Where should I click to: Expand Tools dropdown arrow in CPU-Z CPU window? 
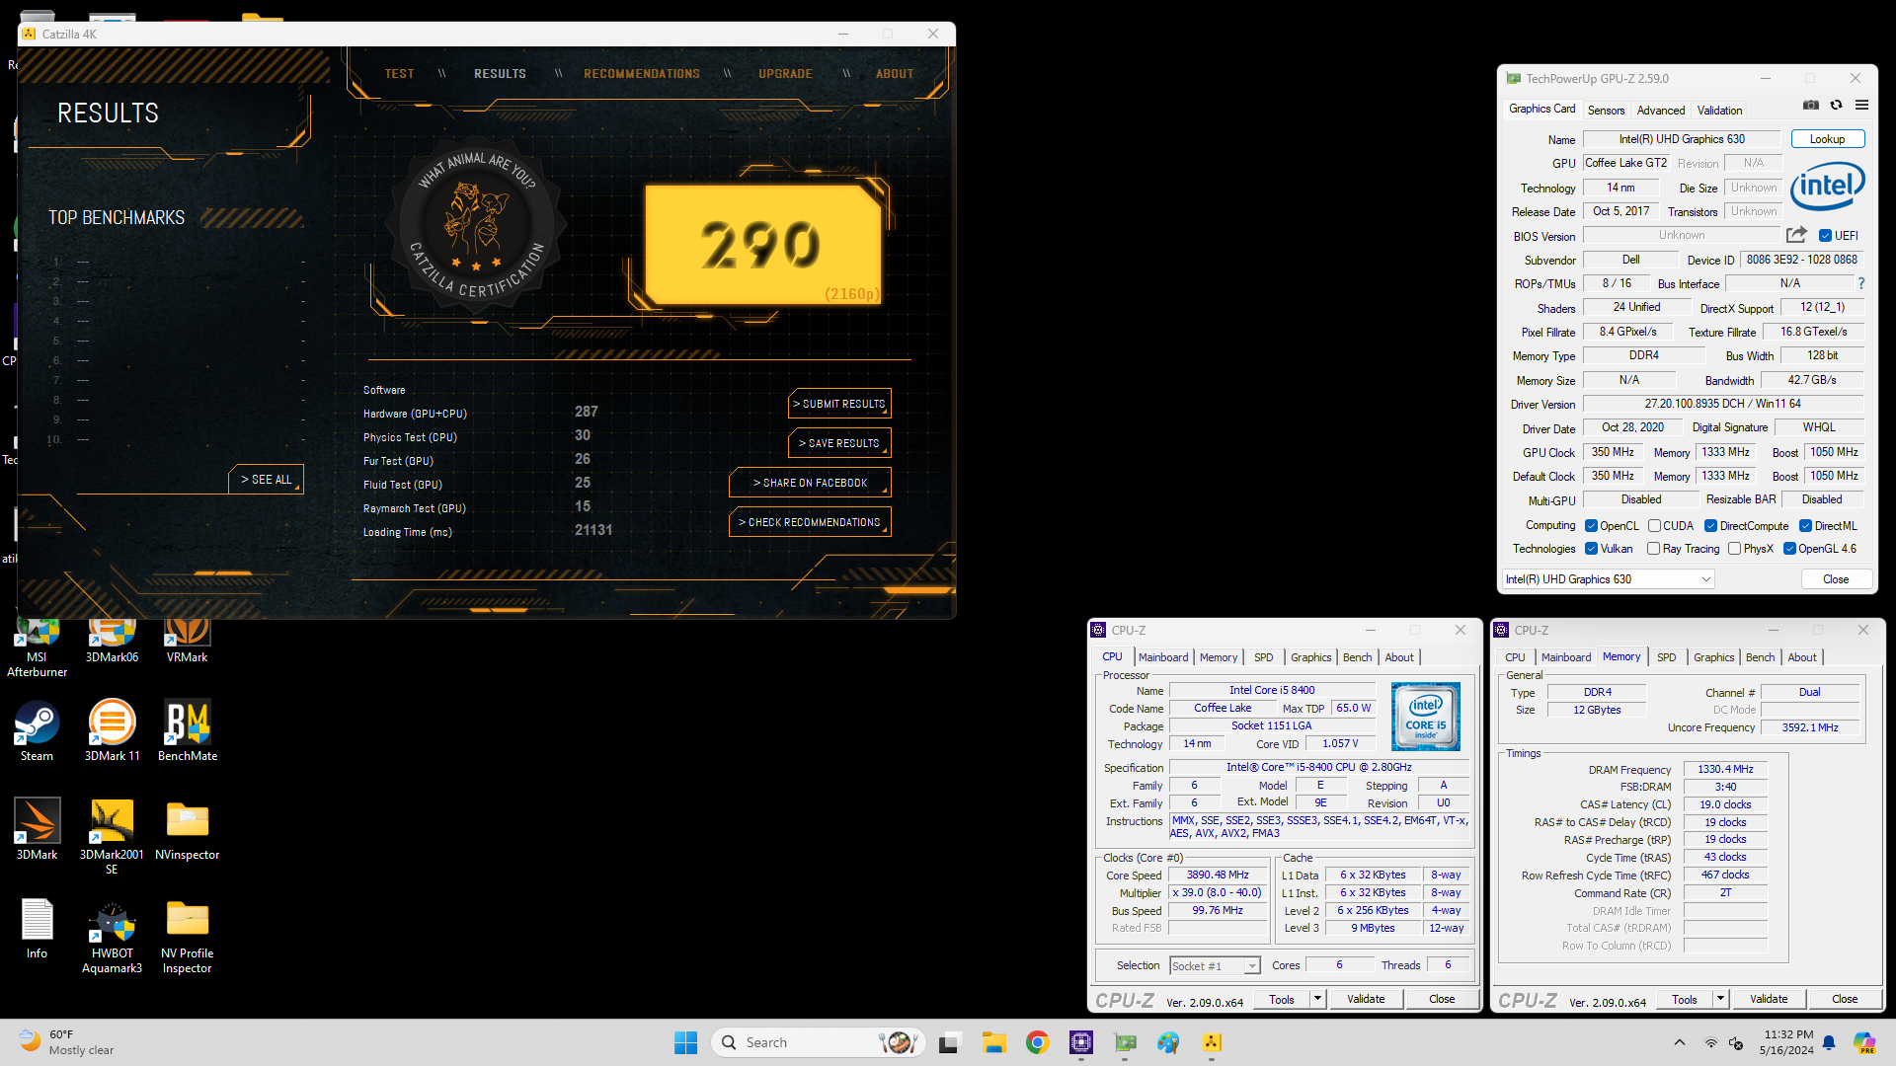pyautogui.click(x=1317, y=999)
